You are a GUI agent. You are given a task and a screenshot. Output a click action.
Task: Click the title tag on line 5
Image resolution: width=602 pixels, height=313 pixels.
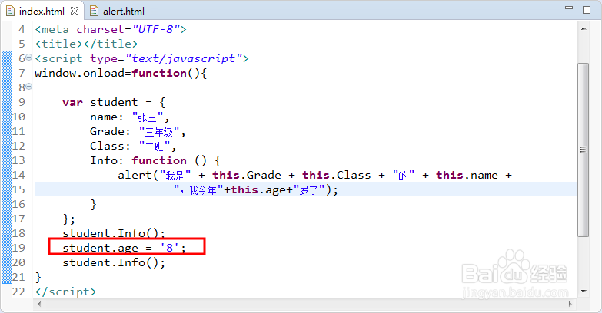point(86,44)
